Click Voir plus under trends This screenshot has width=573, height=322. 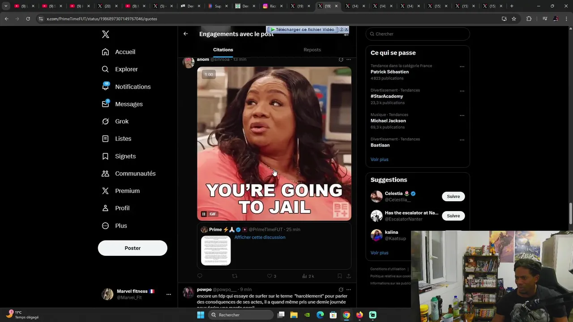point(379,160)
